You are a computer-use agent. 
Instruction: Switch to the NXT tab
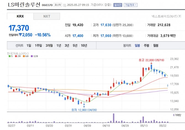coord(47,16)
